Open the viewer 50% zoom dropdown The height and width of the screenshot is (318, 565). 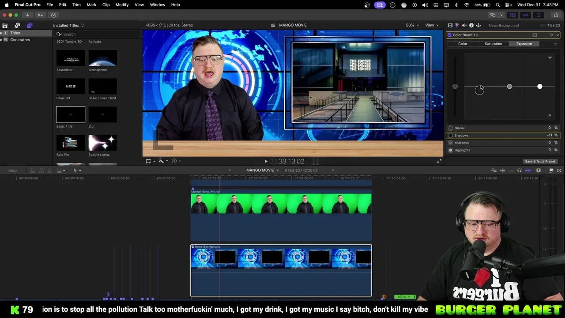pos(413,25)
